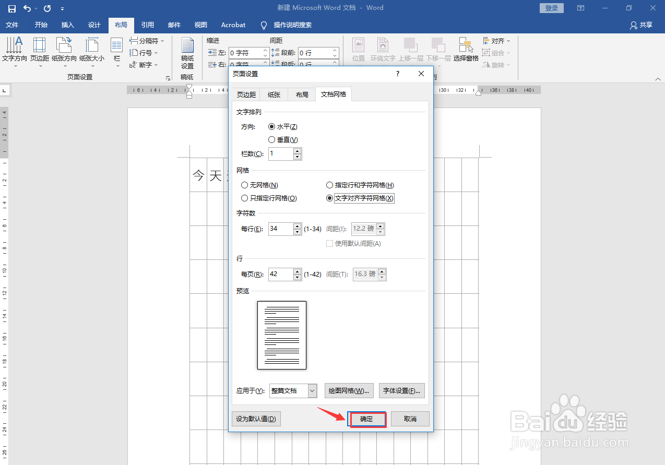Enable the 使用默认间距 checkbox
Screen dimensions: 665x465
[x=329, y=243]
